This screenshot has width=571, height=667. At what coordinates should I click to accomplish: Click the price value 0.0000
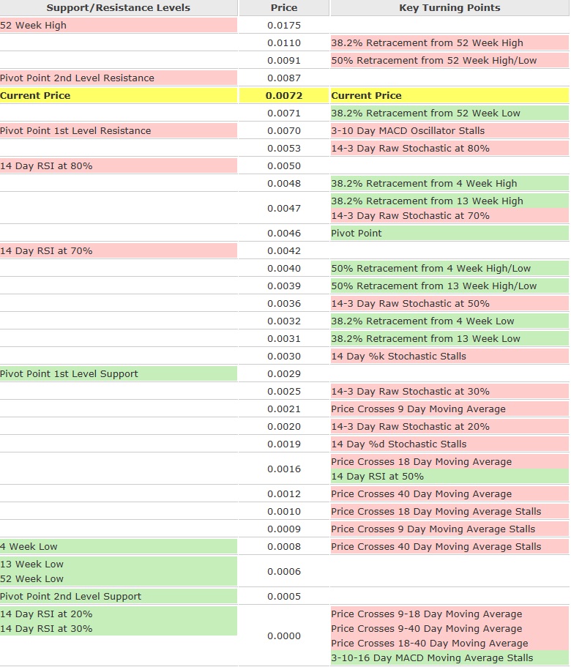pos(284,636)
